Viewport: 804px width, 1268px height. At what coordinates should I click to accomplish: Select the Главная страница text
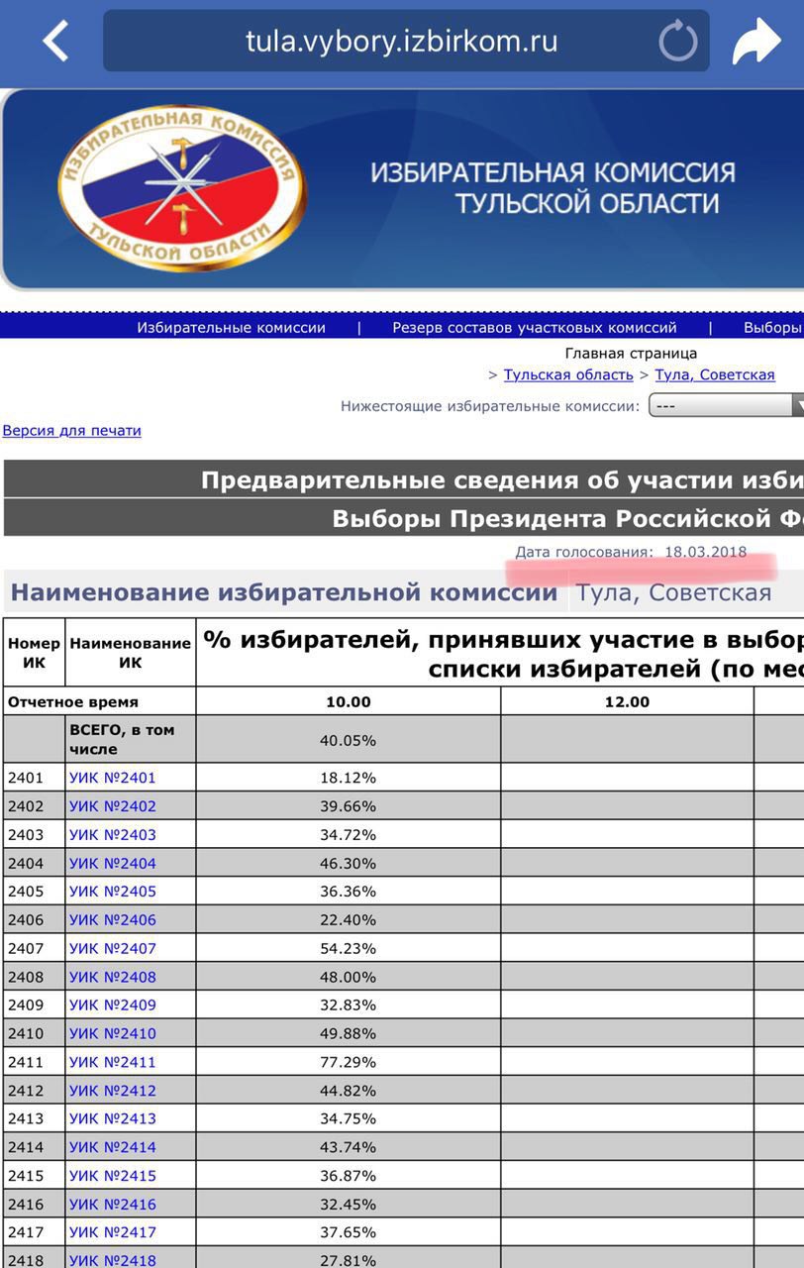tap(631, 353)
